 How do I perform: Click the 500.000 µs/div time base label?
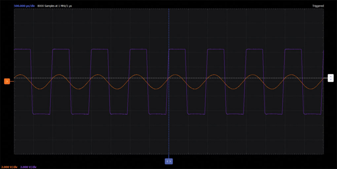pyautogui.click(x=24, y=6)
